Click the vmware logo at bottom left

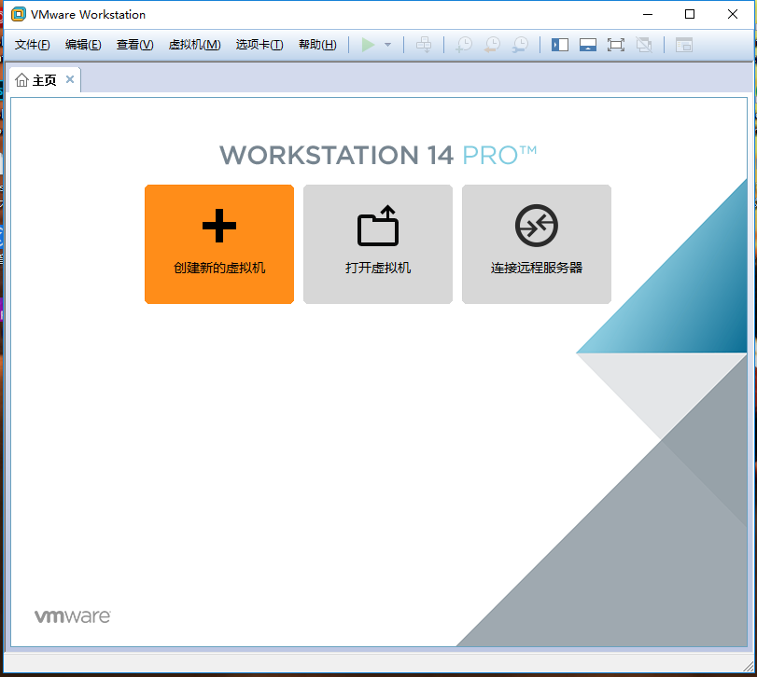point(73,616)
